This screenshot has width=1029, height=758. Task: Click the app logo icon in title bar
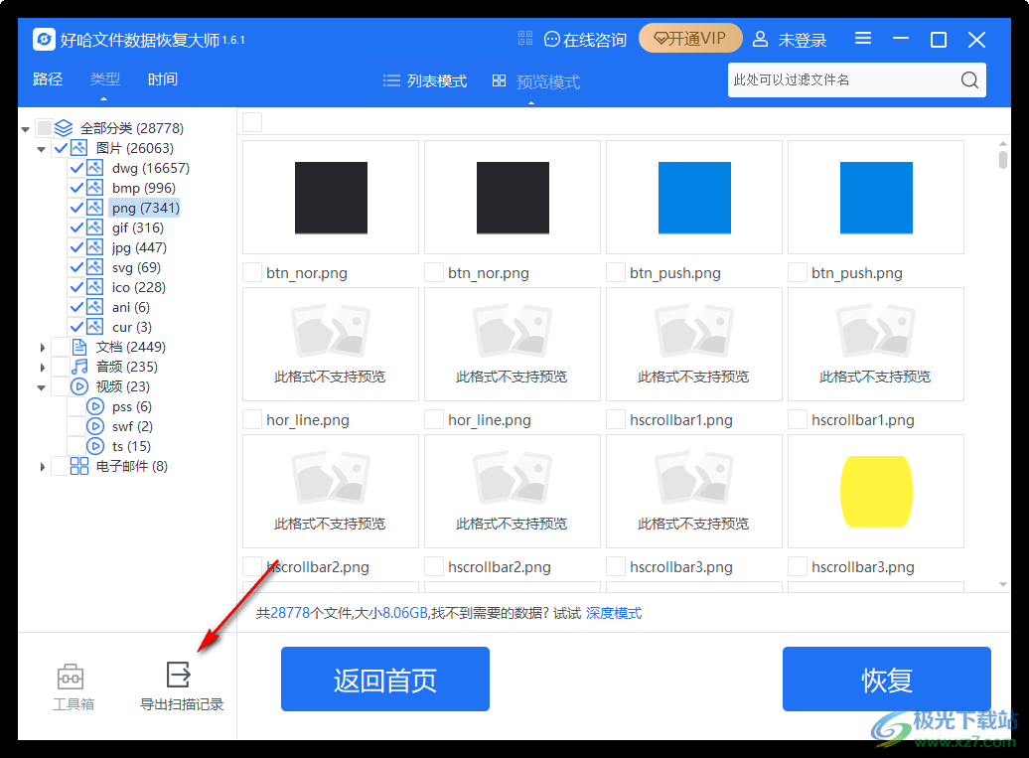(x=44, y=40)
